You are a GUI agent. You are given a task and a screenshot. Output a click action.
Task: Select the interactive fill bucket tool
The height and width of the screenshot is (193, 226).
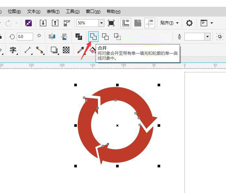pos(92,50)
